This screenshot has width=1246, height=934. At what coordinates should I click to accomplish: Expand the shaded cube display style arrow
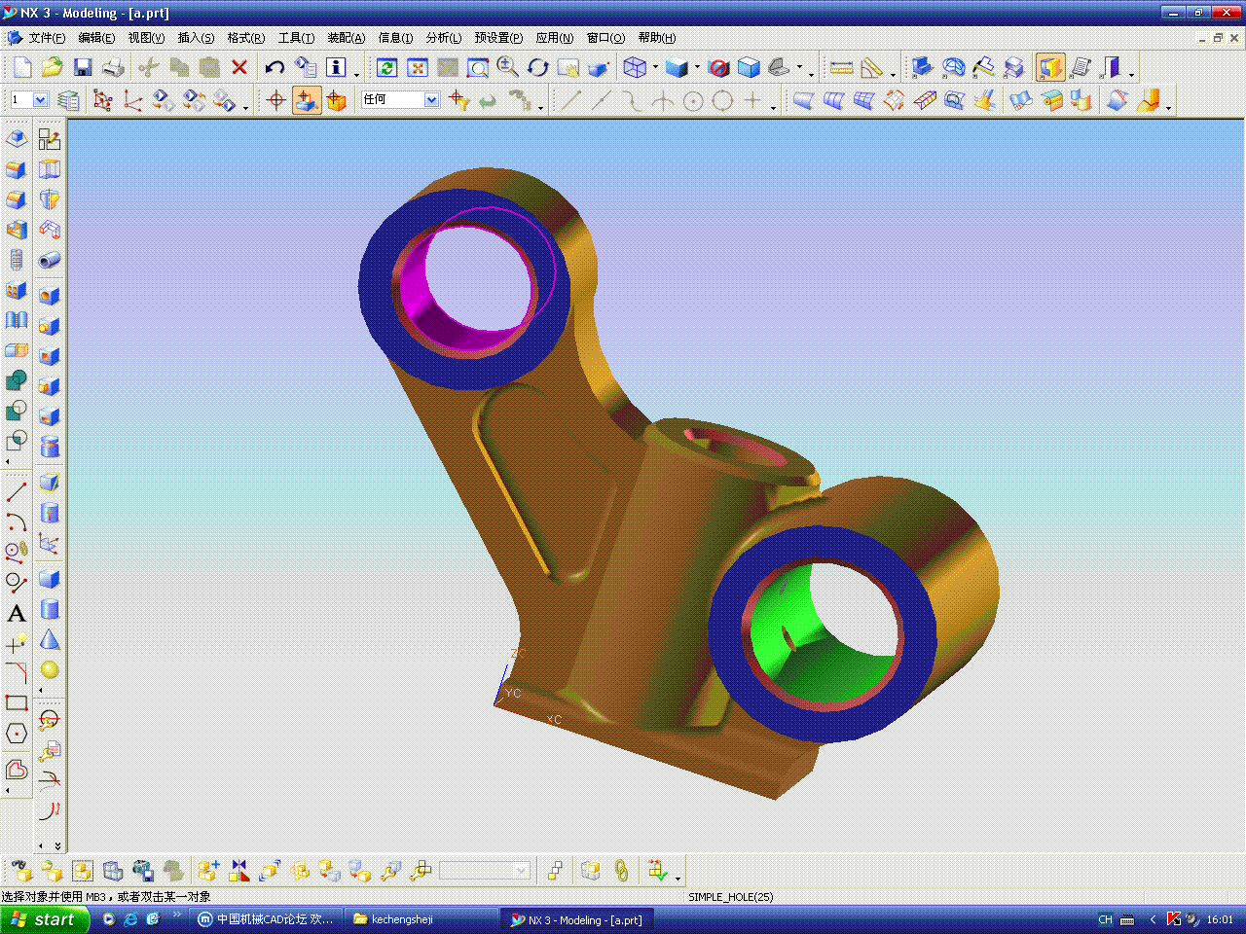pos(697,68)
